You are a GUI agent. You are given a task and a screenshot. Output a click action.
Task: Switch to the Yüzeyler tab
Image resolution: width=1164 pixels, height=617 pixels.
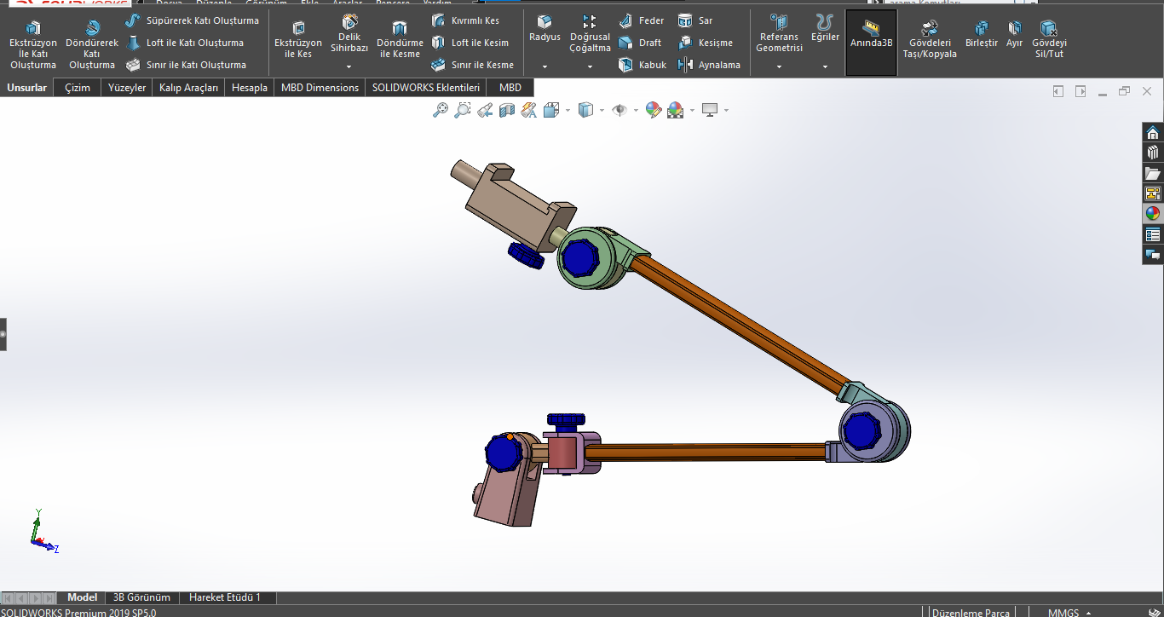click(127, 88)
